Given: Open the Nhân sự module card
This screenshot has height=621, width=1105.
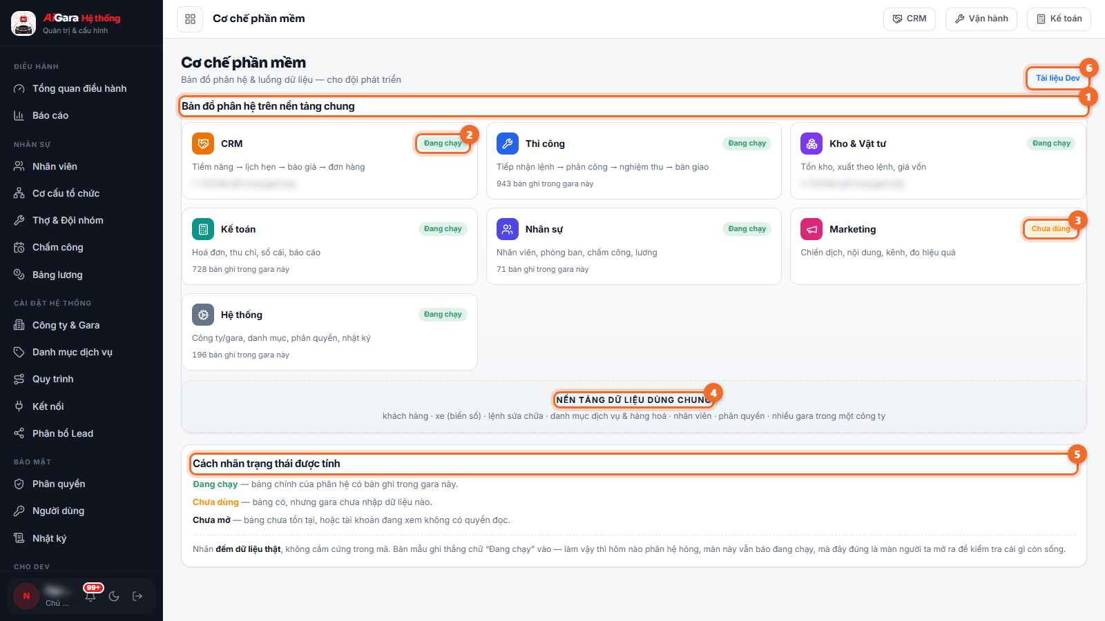Looking at the screenshot, I should (x=634, y=246).
